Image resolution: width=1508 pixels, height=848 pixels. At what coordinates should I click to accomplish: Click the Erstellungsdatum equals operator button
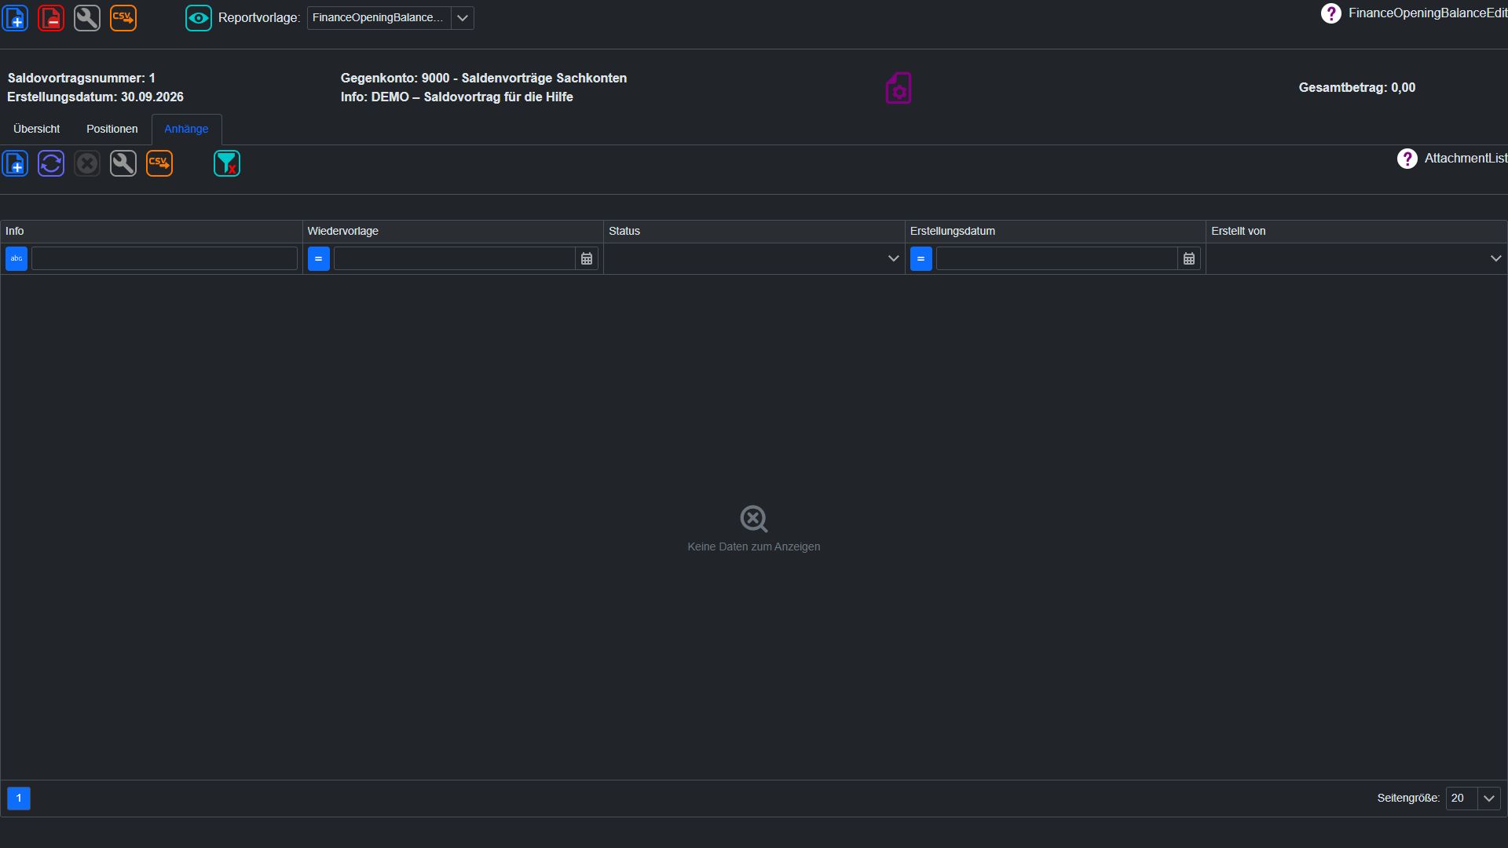coord(921,258)
